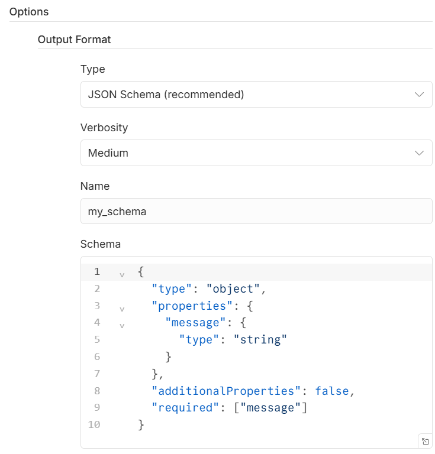Click the Output Format section heading

click(74, 40)
